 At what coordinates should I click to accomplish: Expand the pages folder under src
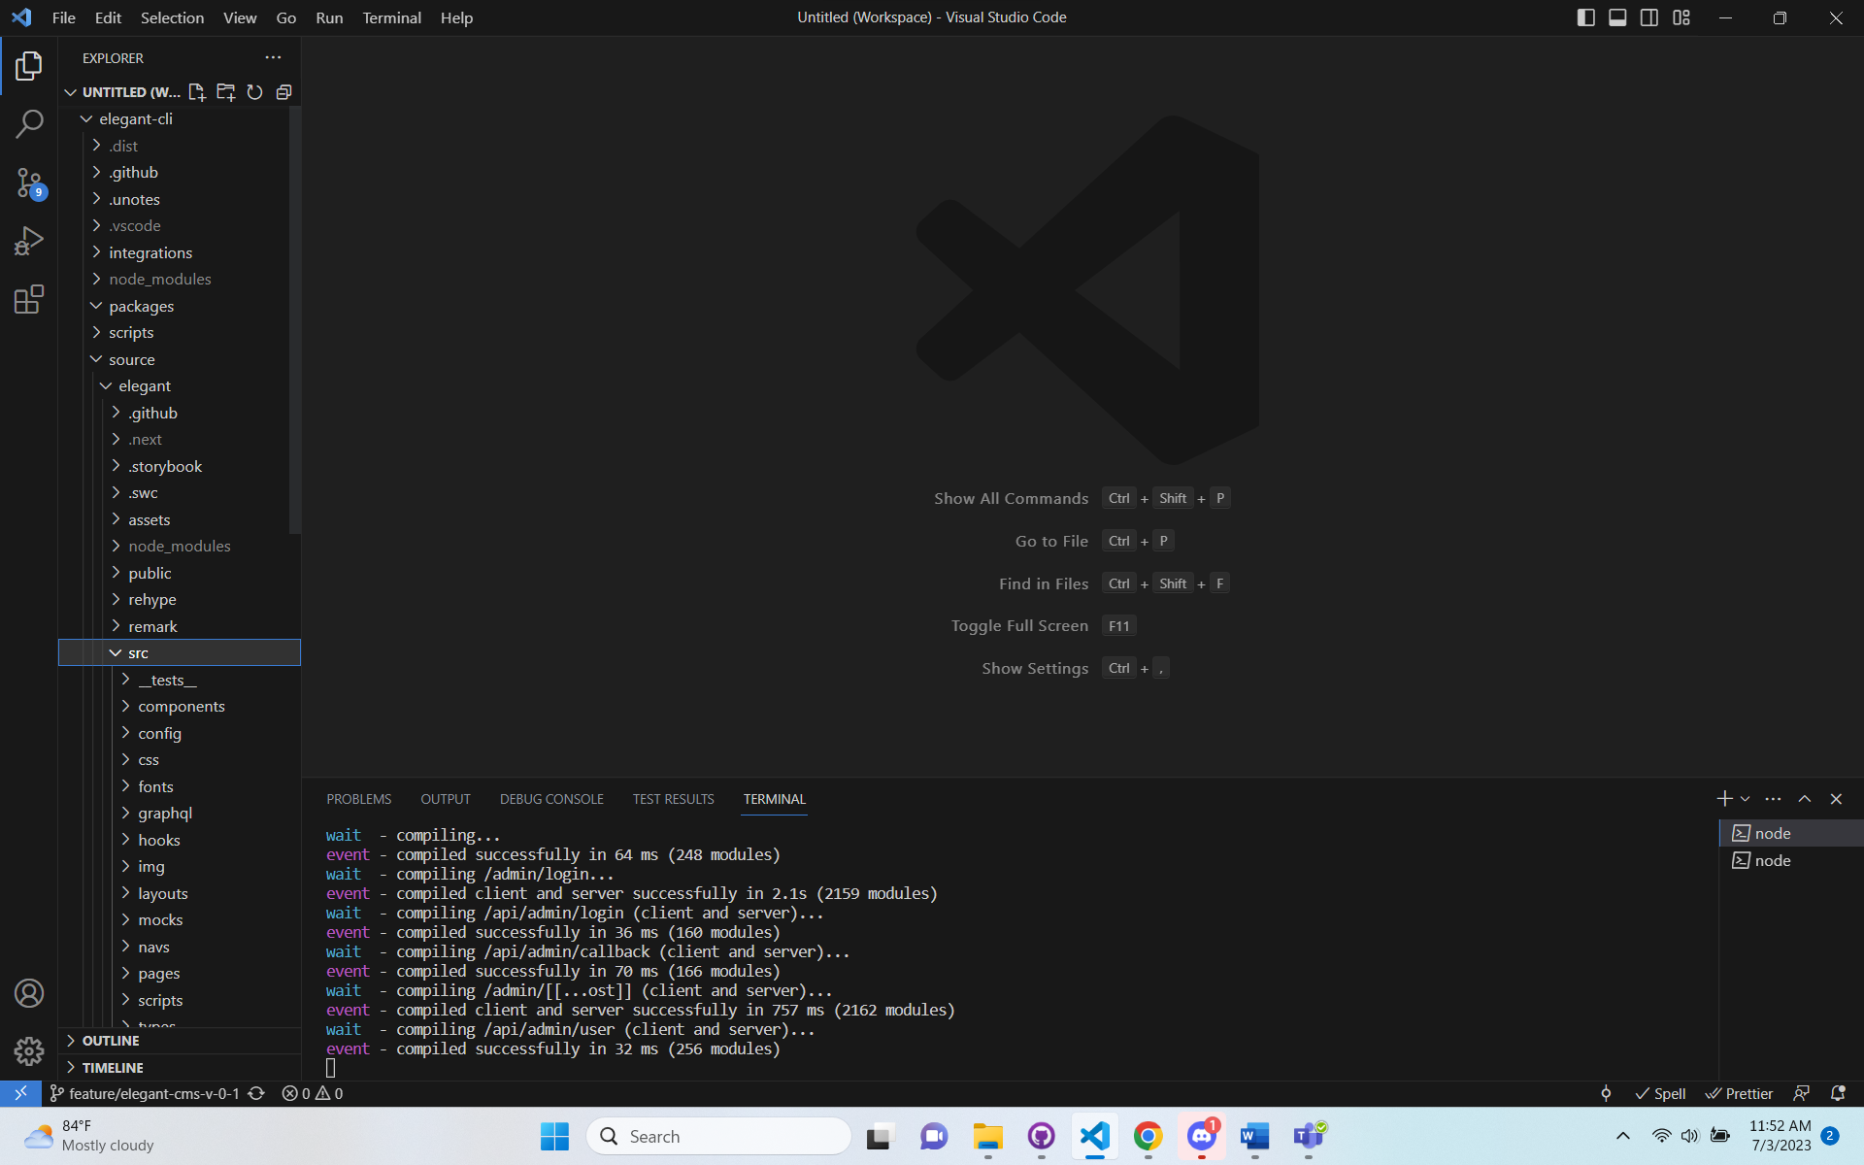[157, 973]
